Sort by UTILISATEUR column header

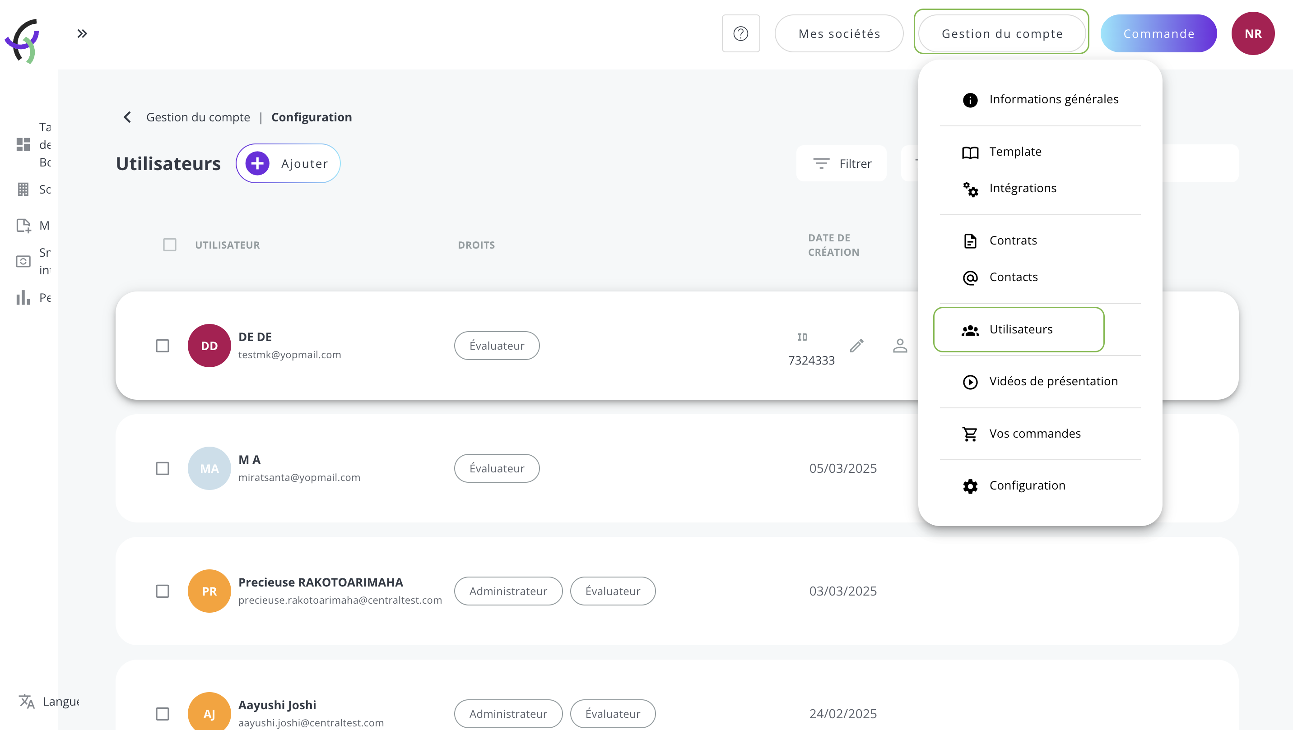[228, 245]
